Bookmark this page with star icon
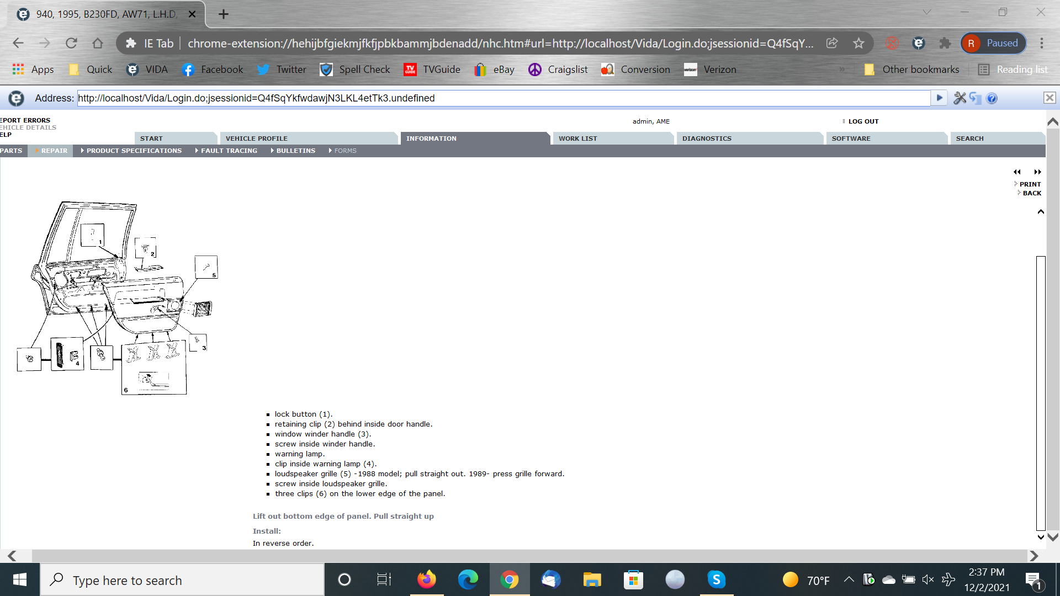Image resolution: width=1060 pixels, height=596 pixels. (x=858, y=43)
